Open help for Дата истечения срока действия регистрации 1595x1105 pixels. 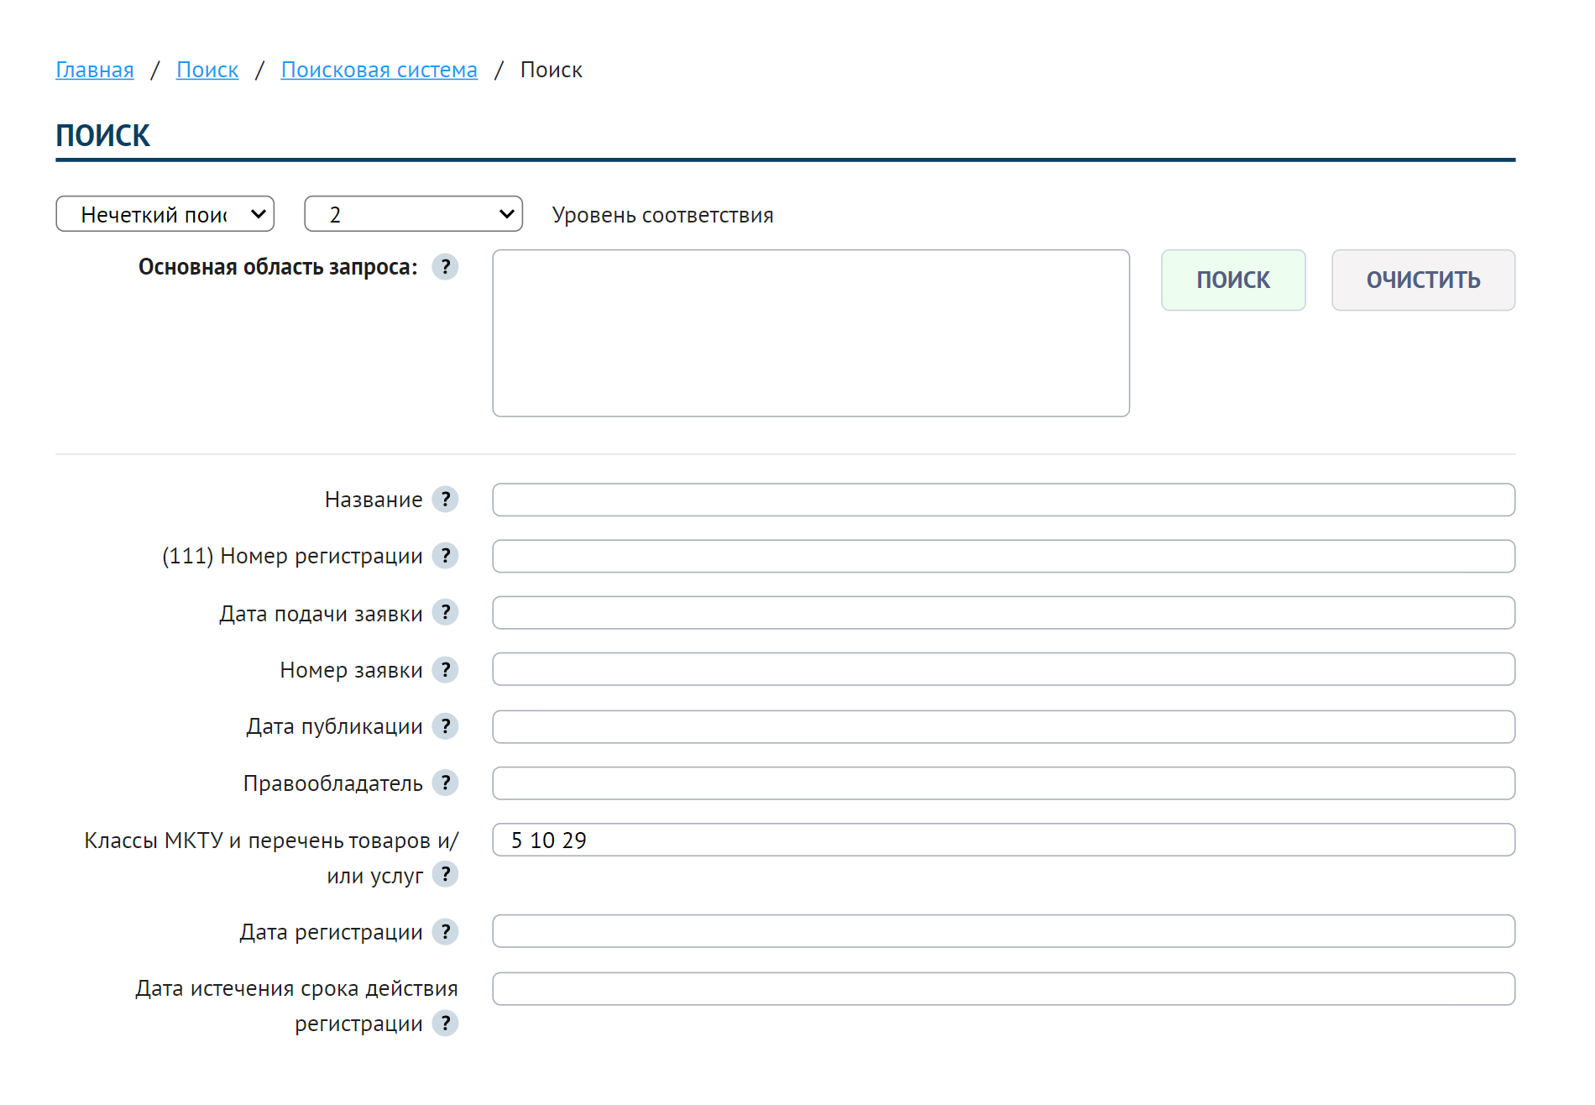tap(445, 1024)
